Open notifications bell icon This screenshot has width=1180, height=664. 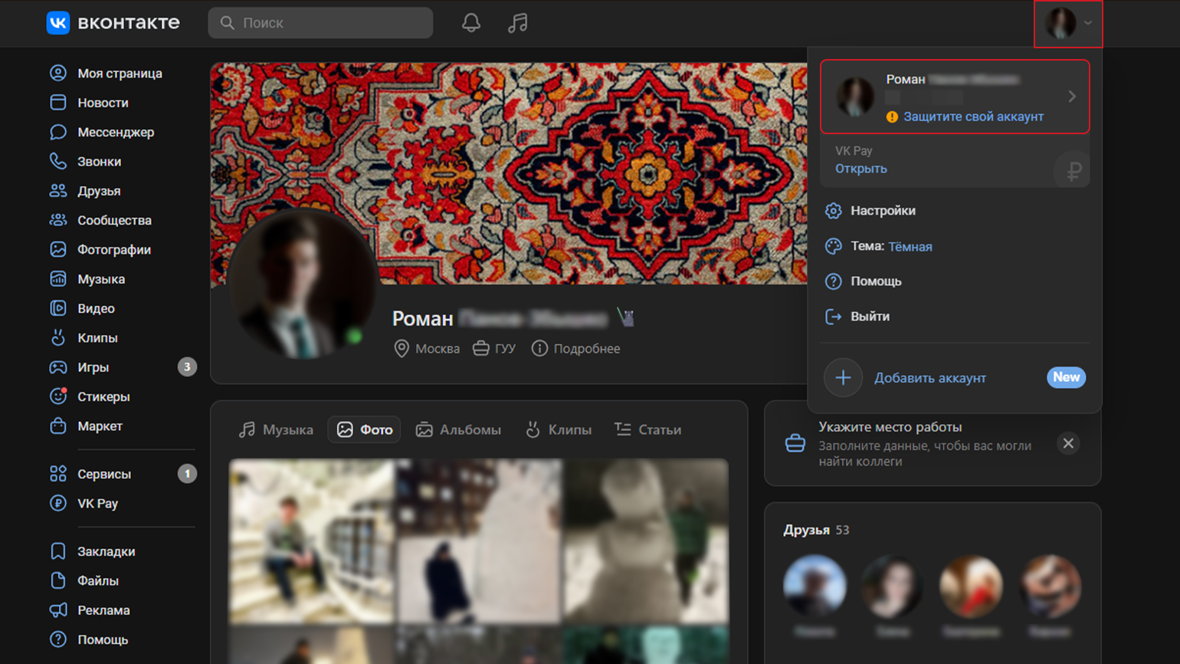point(471,23)
